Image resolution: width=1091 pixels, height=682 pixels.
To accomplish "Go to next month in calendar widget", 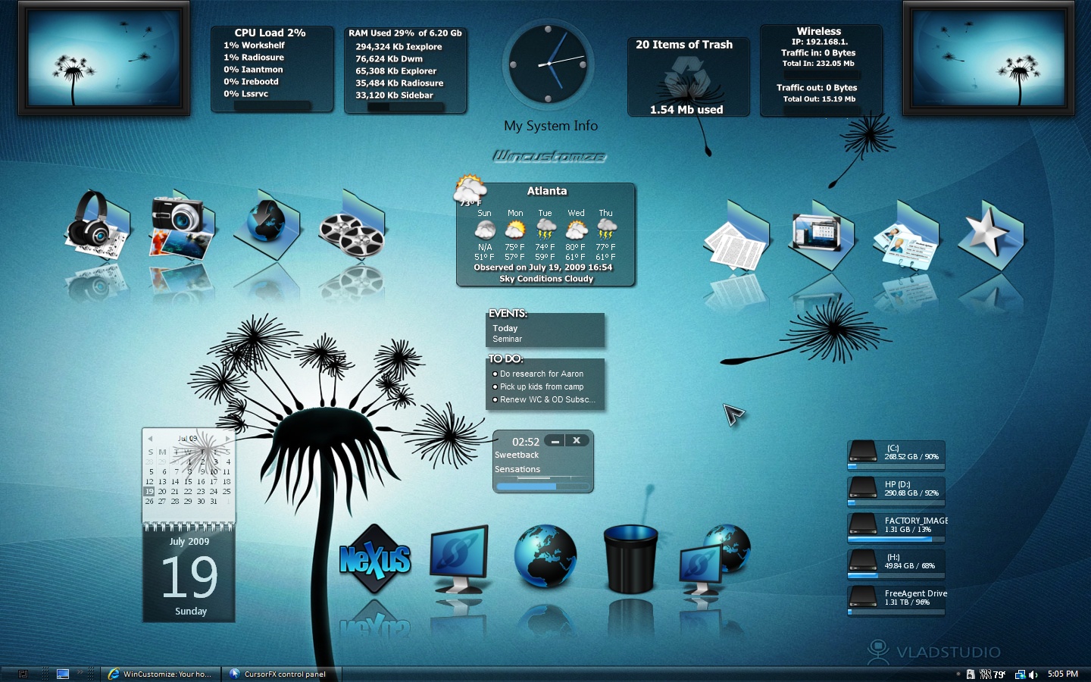I will point(227,438).
